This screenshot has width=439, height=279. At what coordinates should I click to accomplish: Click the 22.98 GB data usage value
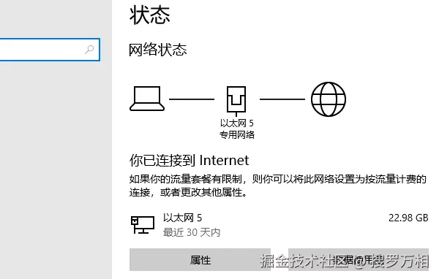pos(408,218)
